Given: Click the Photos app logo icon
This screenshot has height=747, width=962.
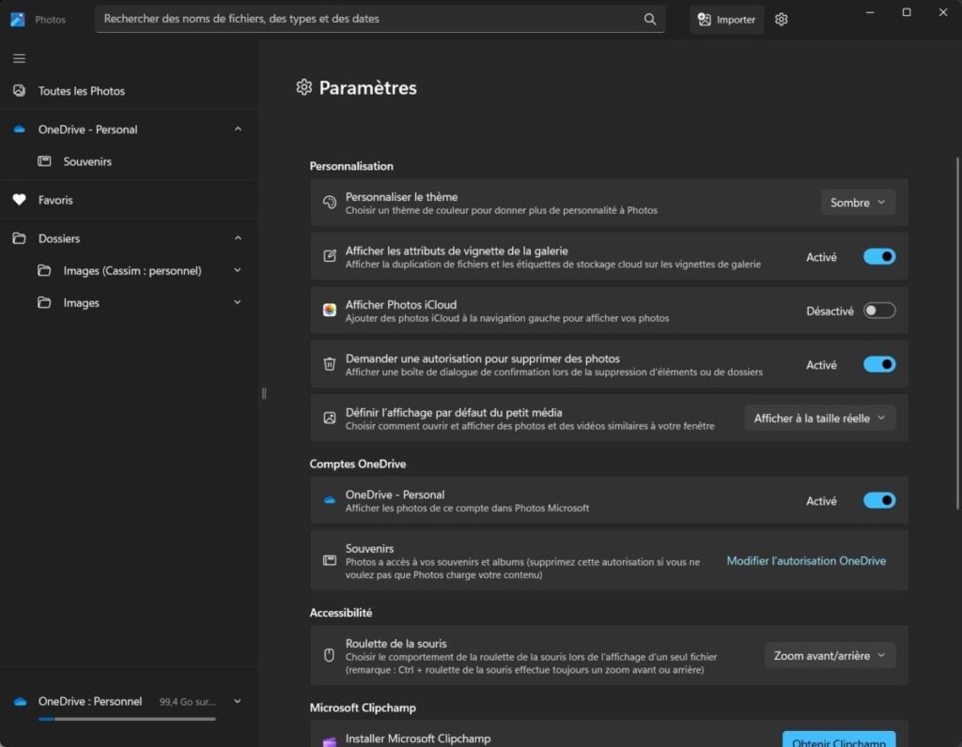Looking at the screenshot, I should pos(18,20).
